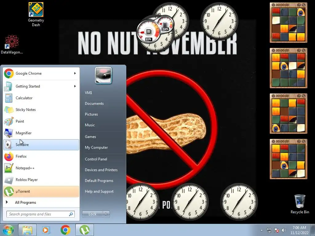Solve/shuffle first picture puzzle gadget
The height and width of the screenshot is (236, 315).
point(304,5)
